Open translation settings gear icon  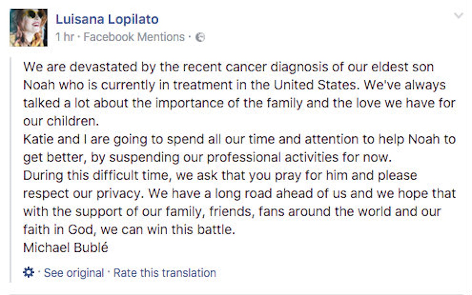[29, 272]
